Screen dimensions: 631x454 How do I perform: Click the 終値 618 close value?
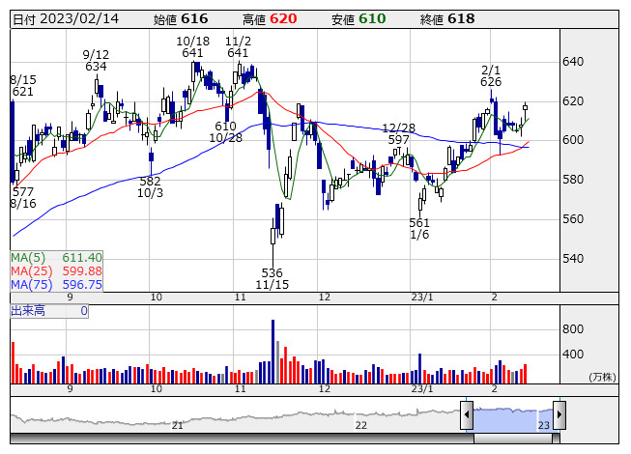pyautogui.click(x=447, y=19)
